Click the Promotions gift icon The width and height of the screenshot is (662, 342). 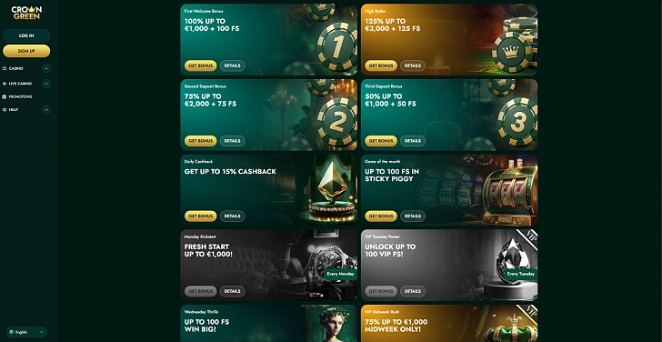[x=5, y=96]
